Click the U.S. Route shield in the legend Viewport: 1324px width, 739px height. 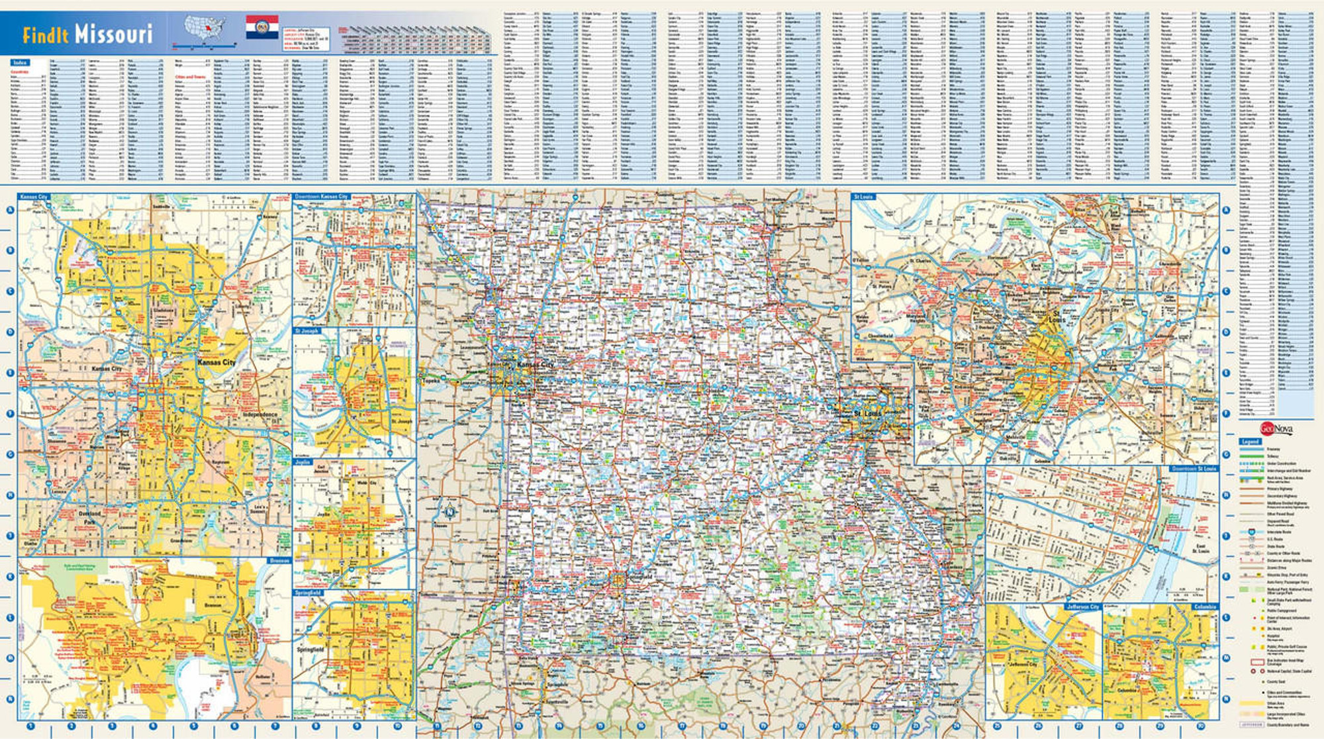(x=1251, y=539)
